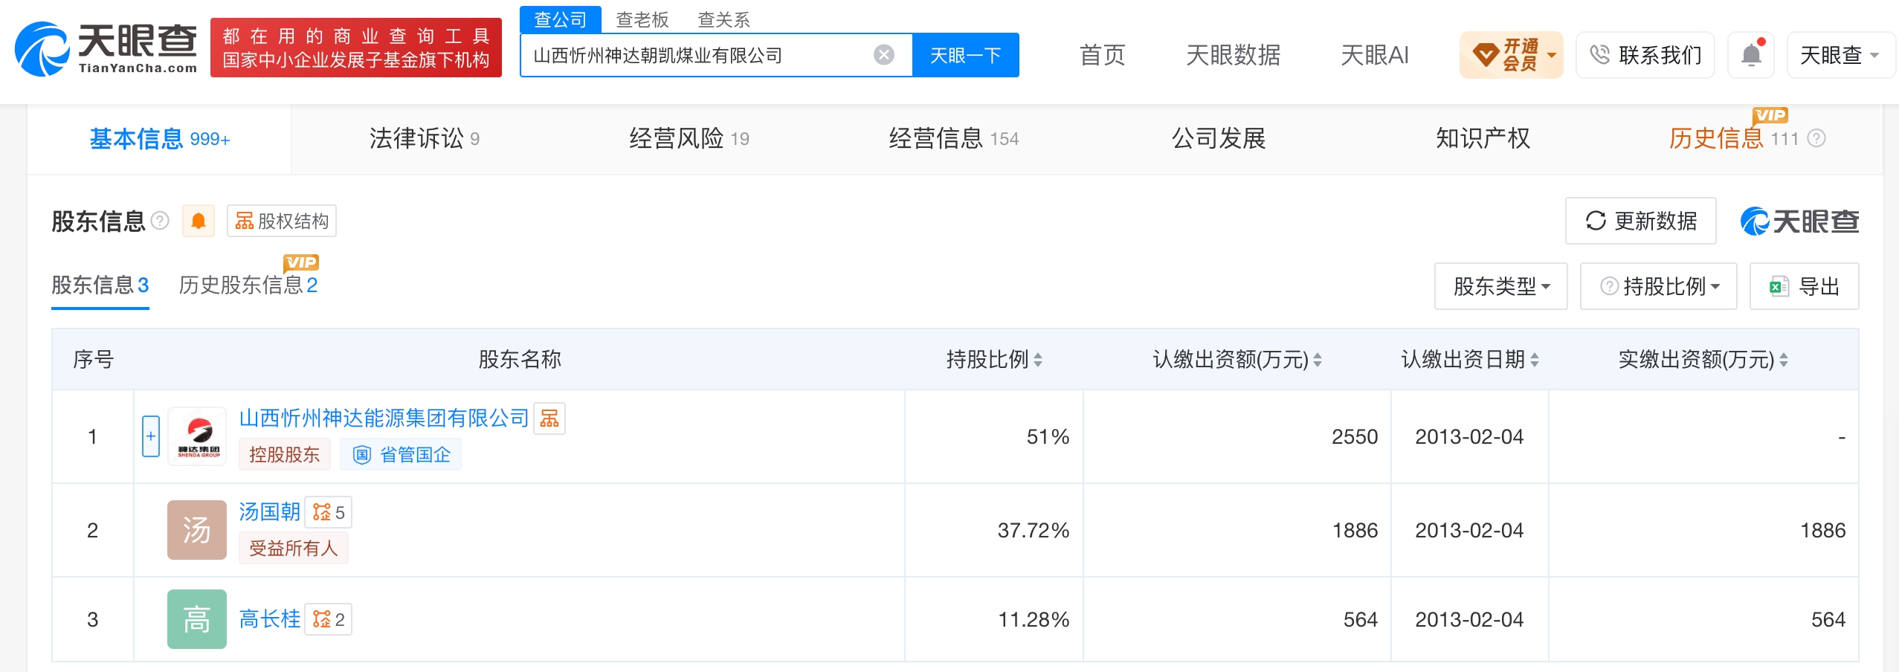Click the 天眼一下 search button

966,55
